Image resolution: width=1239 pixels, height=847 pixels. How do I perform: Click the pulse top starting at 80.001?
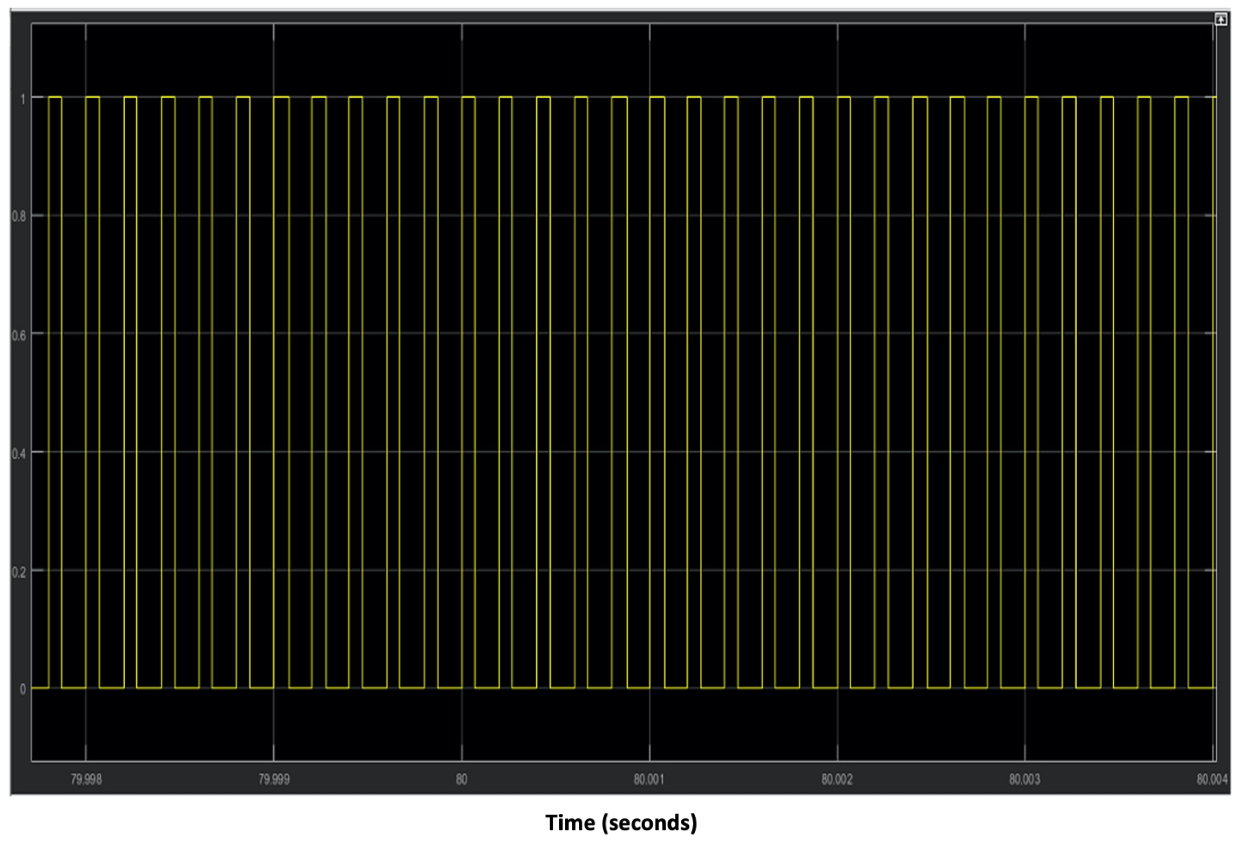657,97
